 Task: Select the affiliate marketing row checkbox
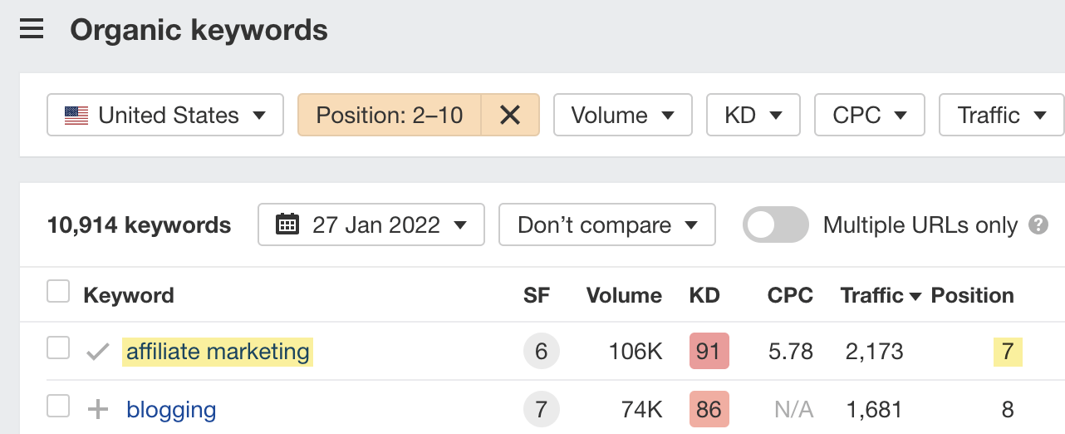(58, 349)
